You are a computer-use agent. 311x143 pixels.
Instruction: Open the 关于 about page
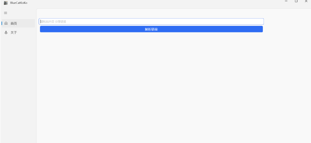[18, 33]
